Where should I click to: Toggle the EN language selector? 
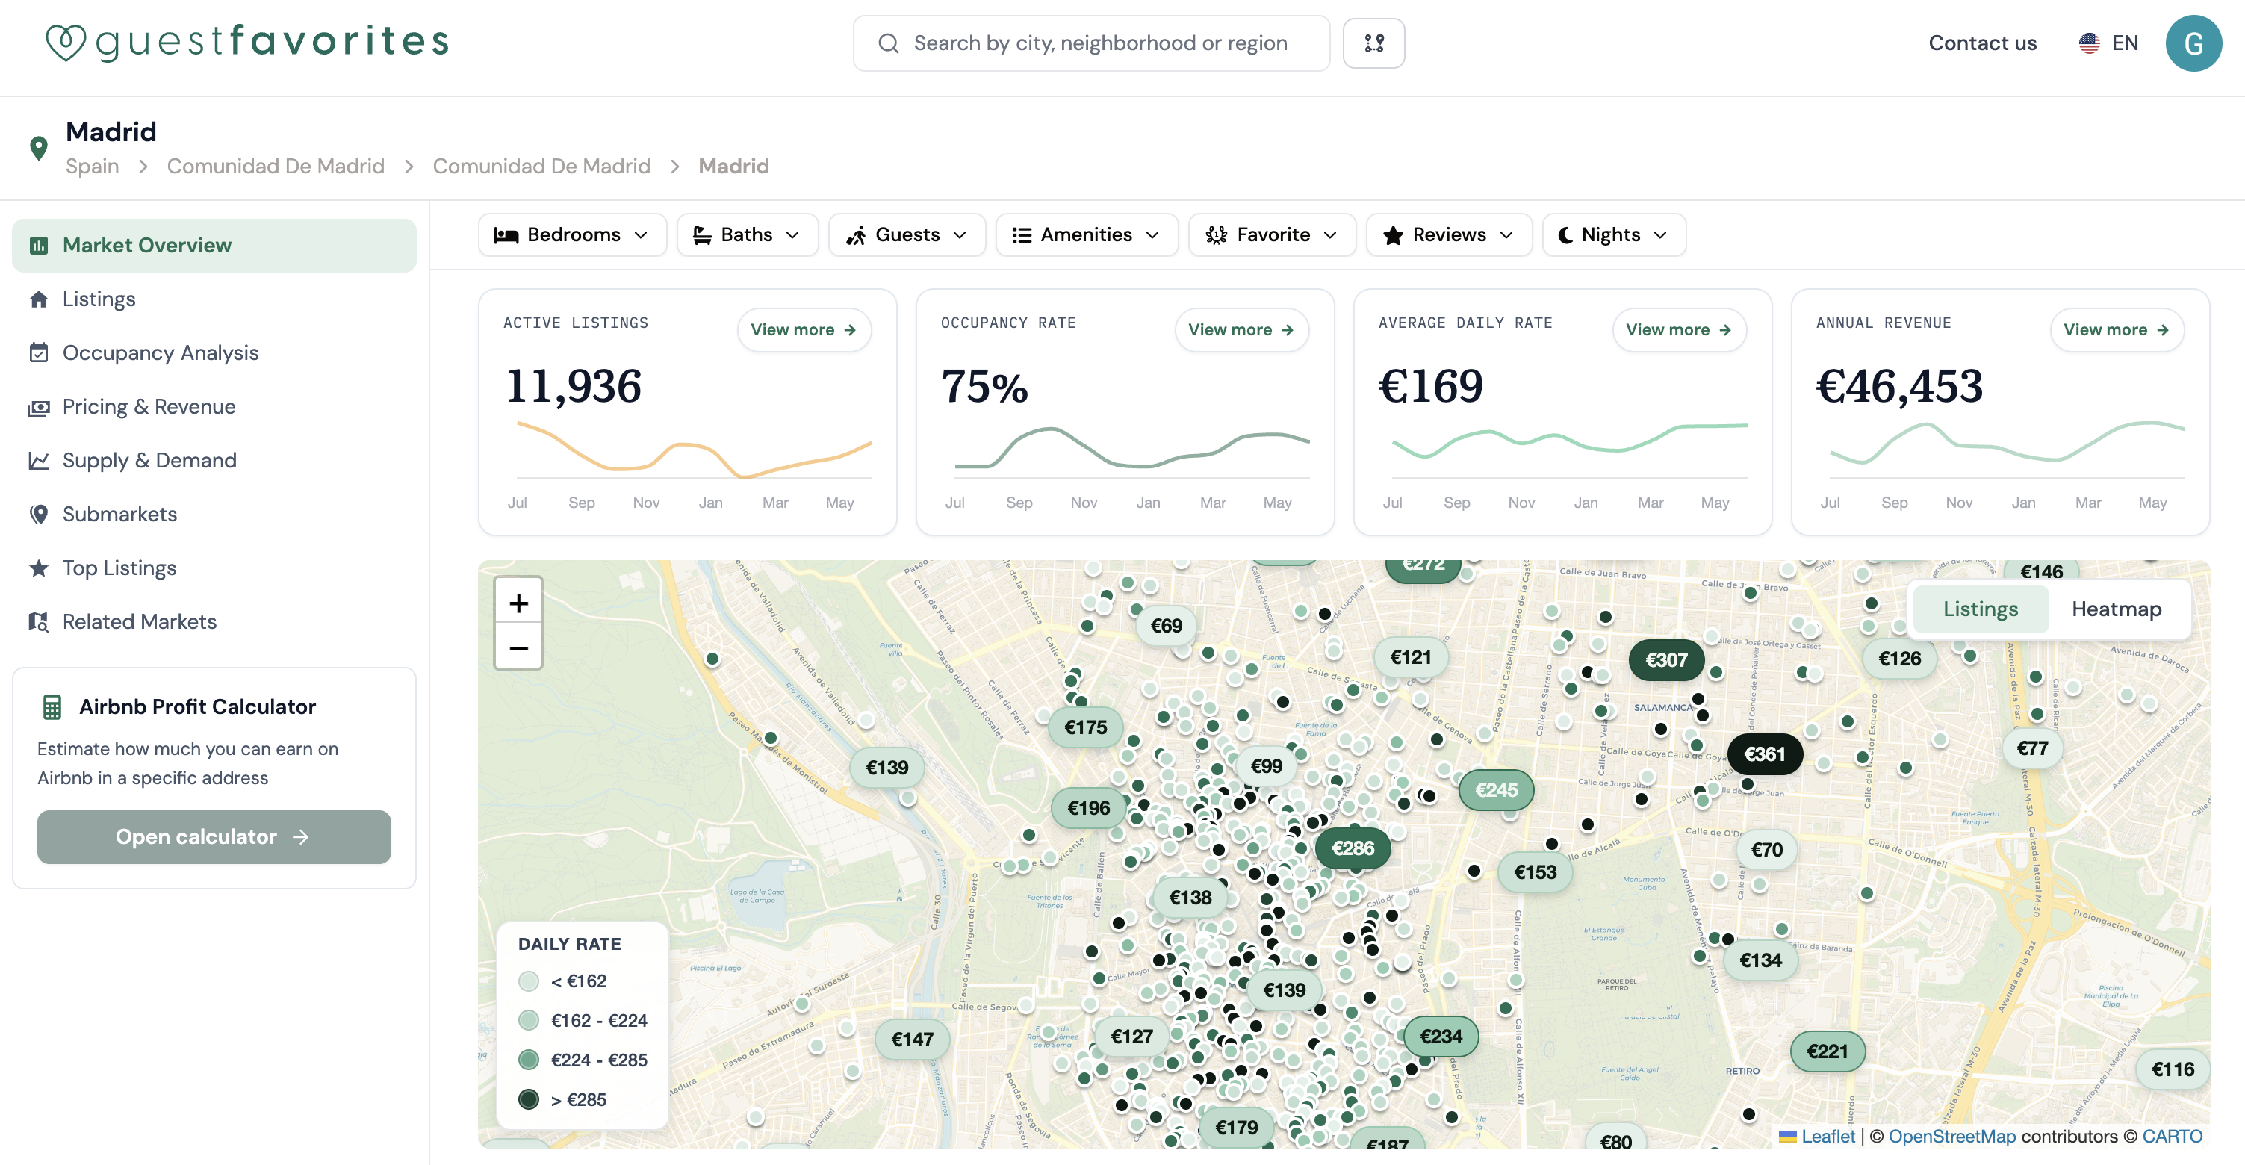click(x=2108, y=43)
